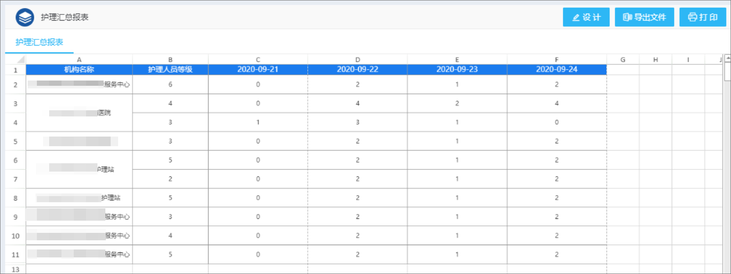Select cell B2 containing 6

point(170,84)
